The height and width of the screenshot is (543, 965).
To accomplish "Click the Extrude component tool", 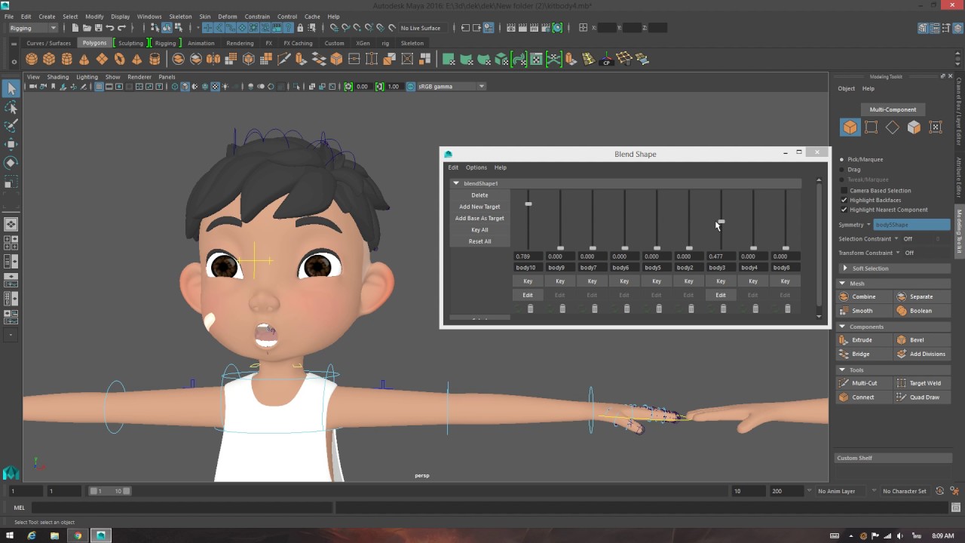I will click(x=864, y=340).
